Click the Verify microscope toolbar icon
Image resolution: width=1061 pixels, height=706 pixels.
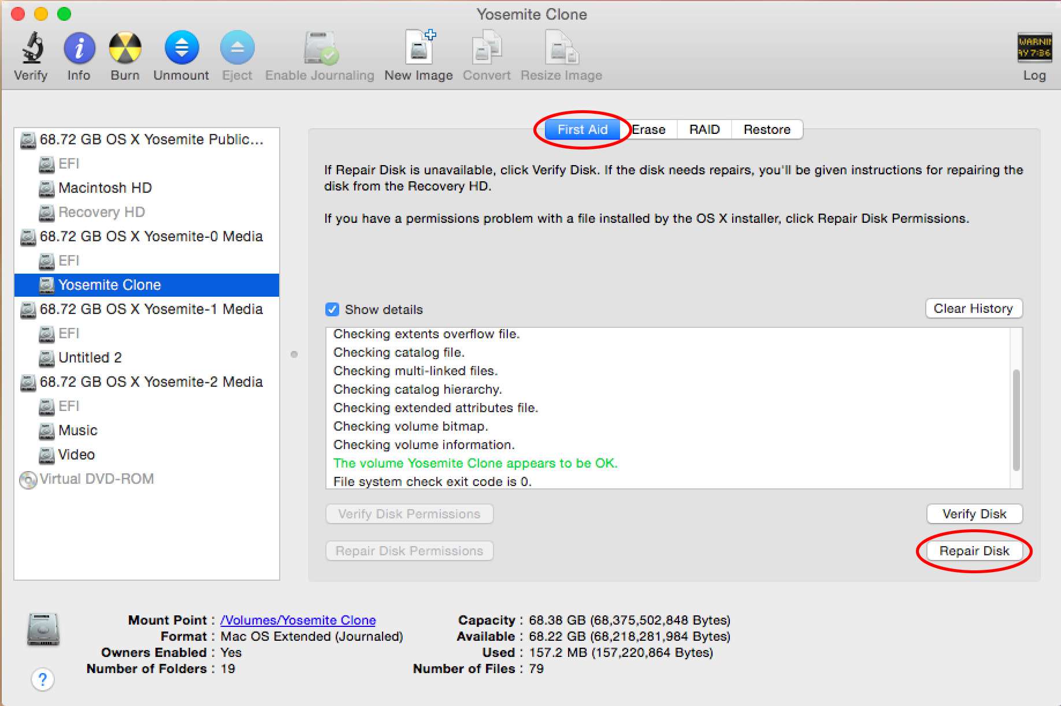pyautogui.click(x=32, y=47)
